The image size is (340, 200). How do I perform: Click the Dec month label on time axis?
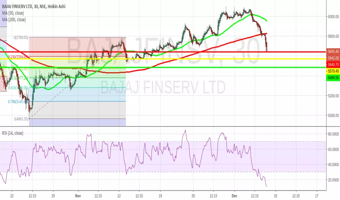[235, 196]
